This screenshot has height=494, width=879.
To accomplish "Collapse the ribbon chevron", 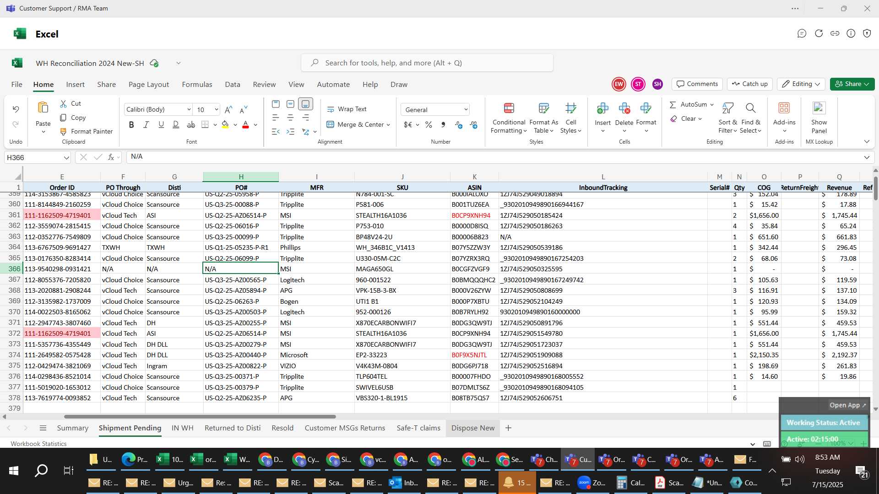I will click(867, 142).
